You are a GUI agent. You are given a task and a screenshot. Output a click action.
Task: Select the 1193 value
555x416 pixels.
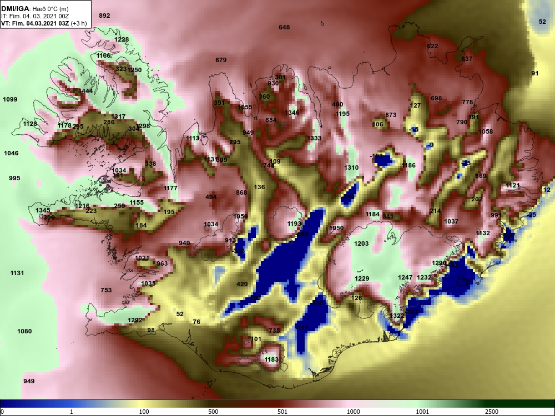click(294, 224)
